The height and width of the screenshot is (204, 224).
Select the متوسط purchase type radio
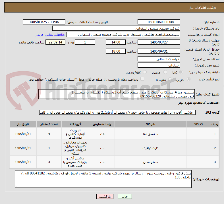point(170,79)
